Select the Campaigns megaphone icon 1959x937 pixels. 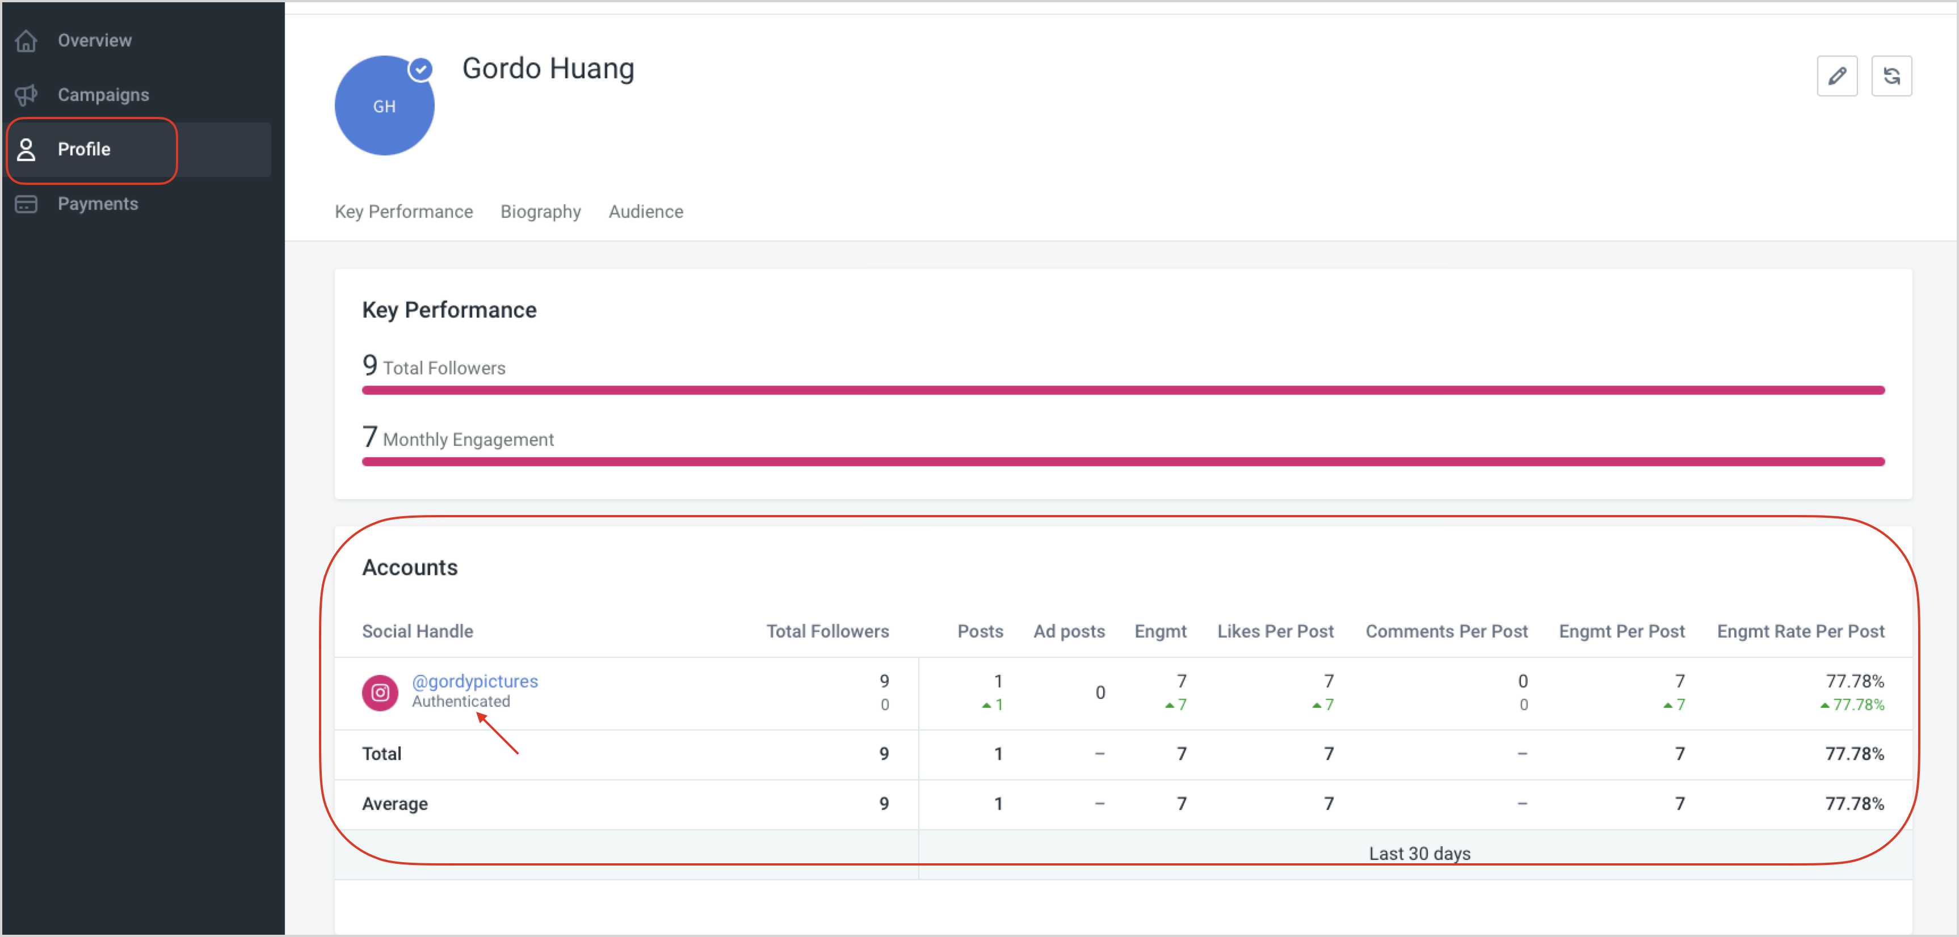(26, 94)
